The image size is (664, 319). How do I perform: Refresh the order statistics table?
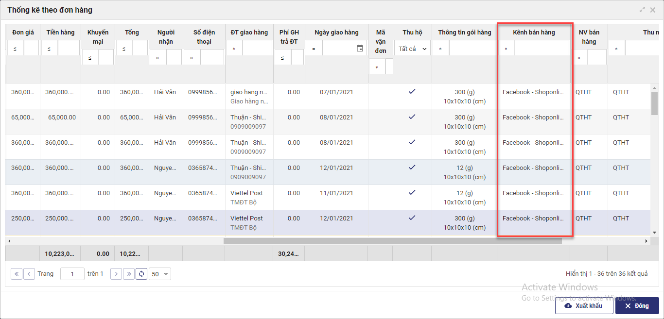(141, 274)
